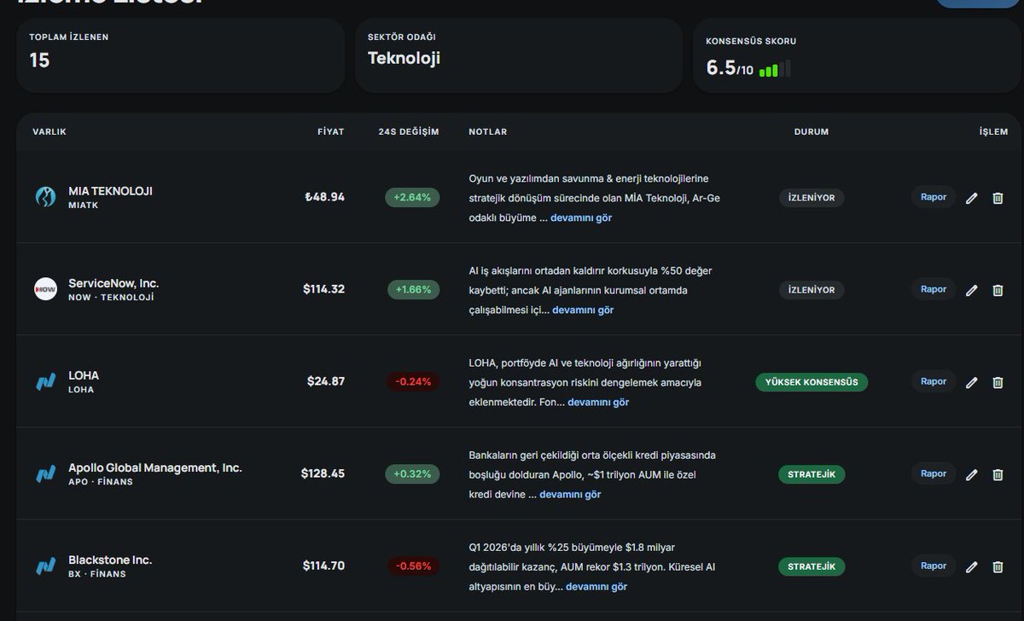
Task: Edit Blackstone Inc. entry with pencil icon
Action: pyautogui.click(x=971, y=566)
